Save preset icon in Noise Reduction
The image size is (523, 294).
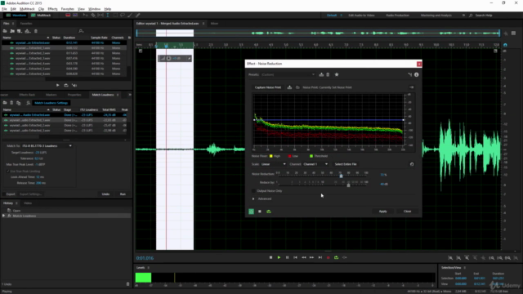click(321, 74)
